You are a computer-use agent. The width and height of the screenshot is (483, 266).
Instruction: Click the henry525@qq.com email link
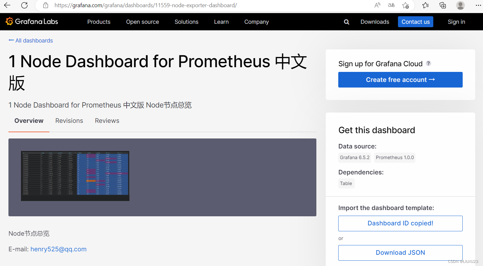point(58,249)
